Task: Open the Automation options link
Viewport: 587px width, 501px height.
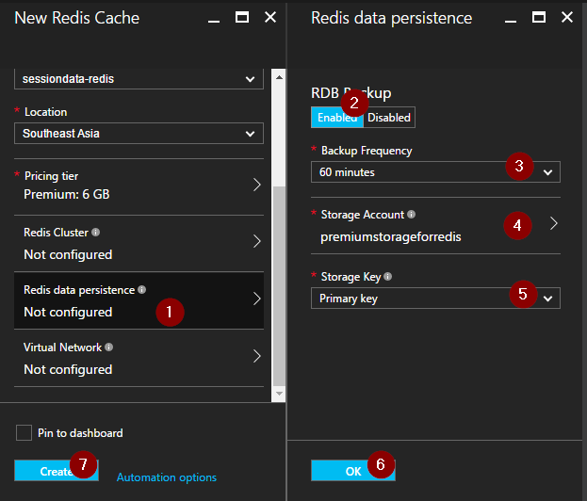Action: point(166,477)
